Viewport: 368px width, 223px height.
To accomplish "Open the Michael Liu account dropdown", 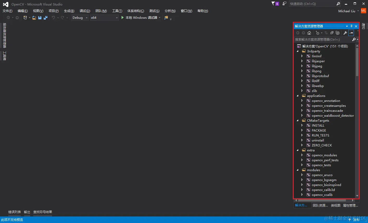I will tap(358, 11).
